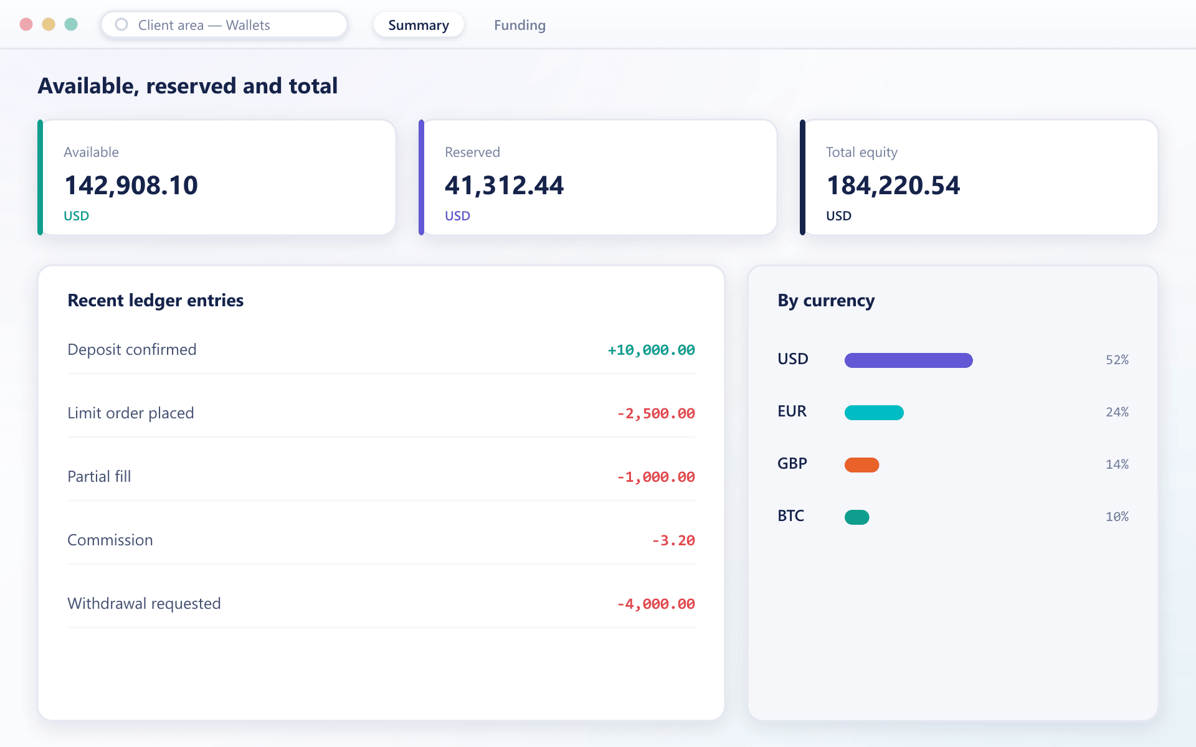Click the -1,000.00 partial fill amount
Viewport: 1196px width, 747px height.
(656, 477)
